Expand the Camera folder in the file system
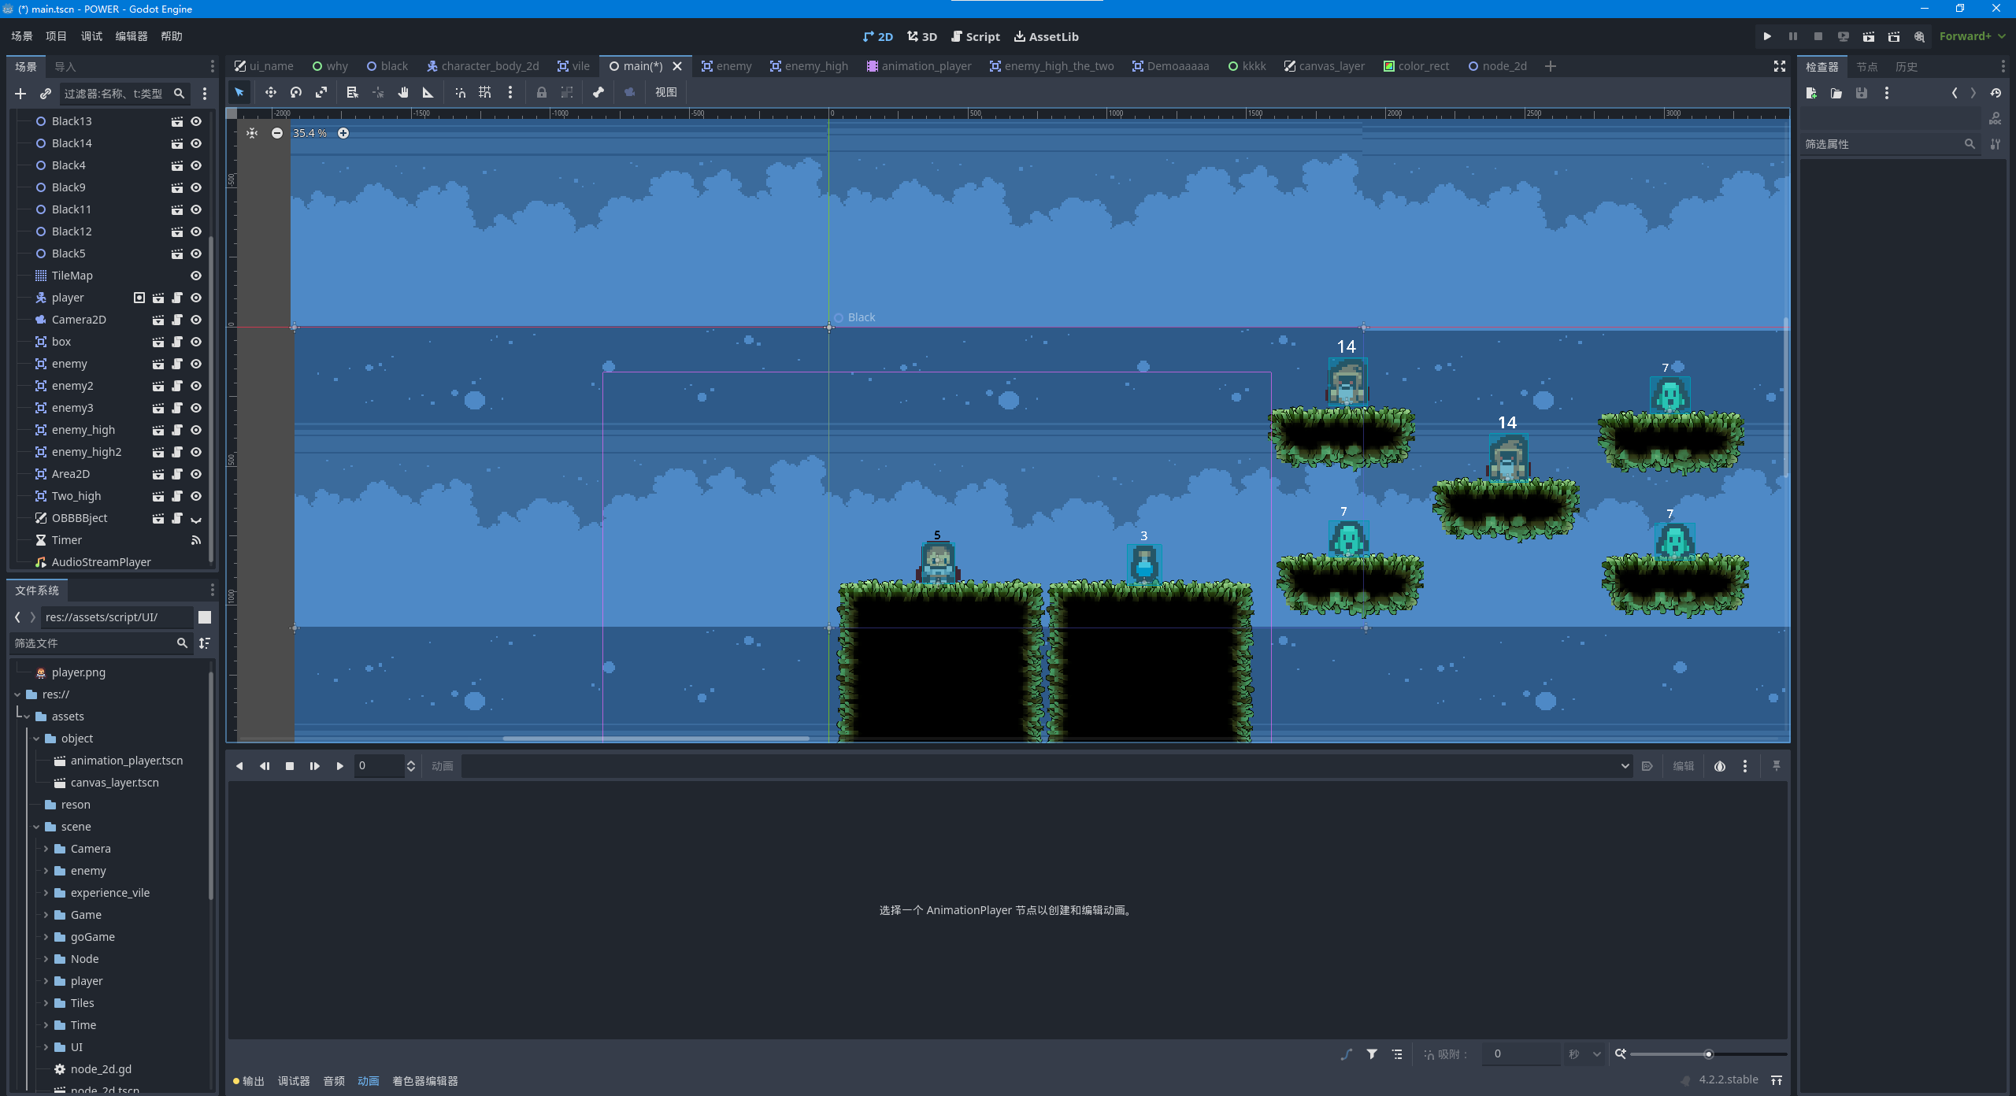Viewport: 2016px width, 1096px height. (46, 849)
